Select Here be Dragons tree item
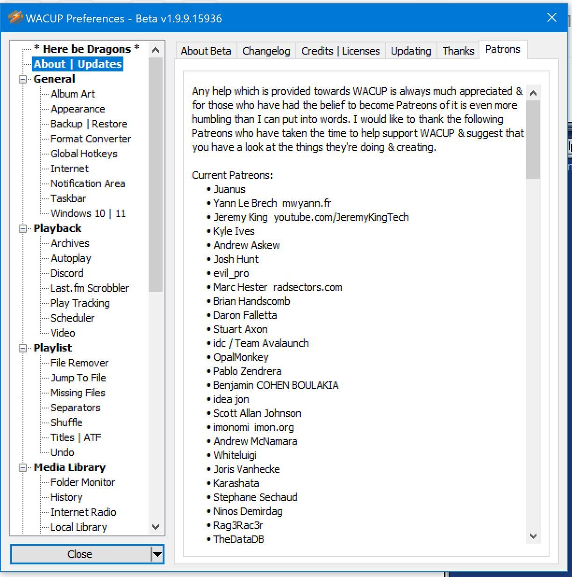Viewport: 572px width, 577px height. tap(87, 49)
